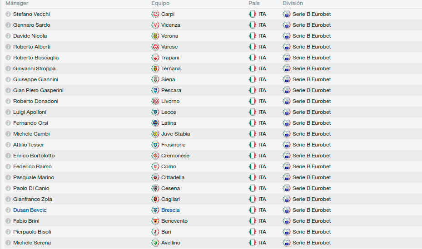The width and height of the screenshot is (422, 249).
Task: Select the Cremonese team name
Action: (175, 156)
